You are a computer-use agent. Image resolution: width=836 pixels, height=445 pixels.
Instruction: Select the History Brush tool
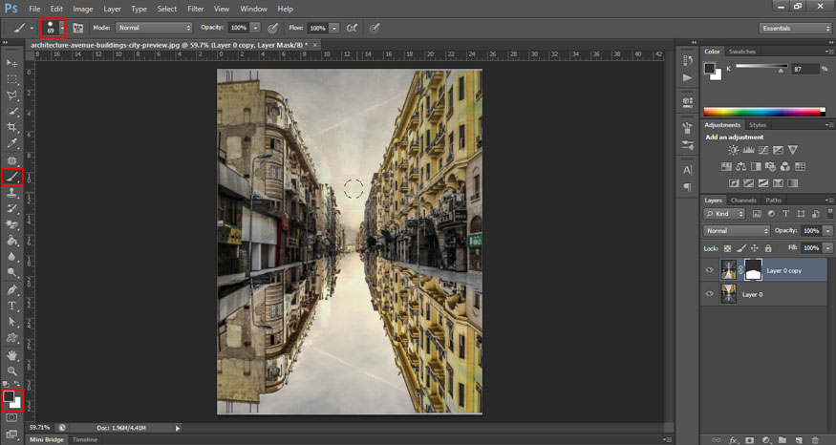11,209
